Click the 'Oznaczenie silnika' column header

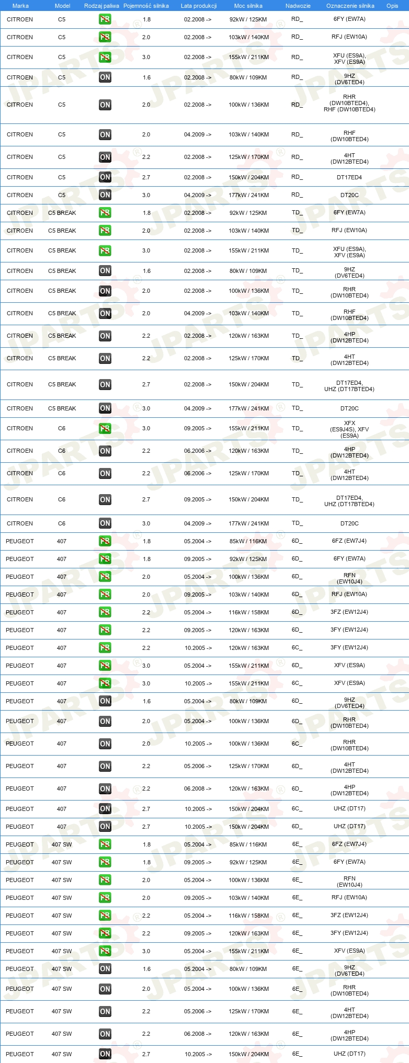pos(350,6)
